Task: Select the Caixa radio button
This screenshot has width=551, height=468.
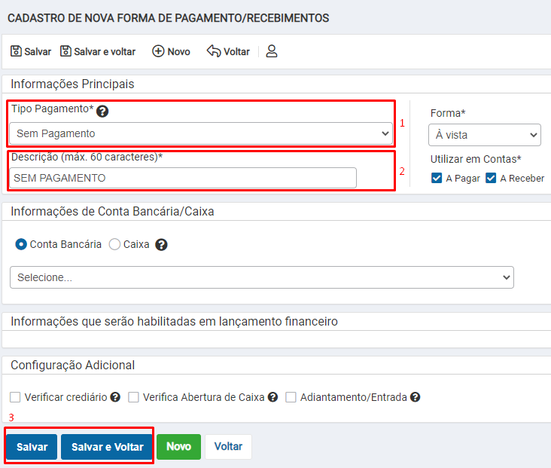Action: pos(114,244)
